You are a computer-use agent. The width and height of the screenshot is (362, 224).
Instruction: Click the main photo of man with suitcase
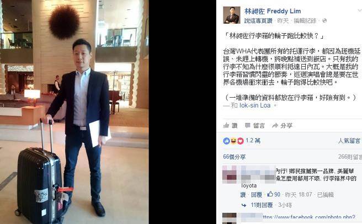point(74,112)
